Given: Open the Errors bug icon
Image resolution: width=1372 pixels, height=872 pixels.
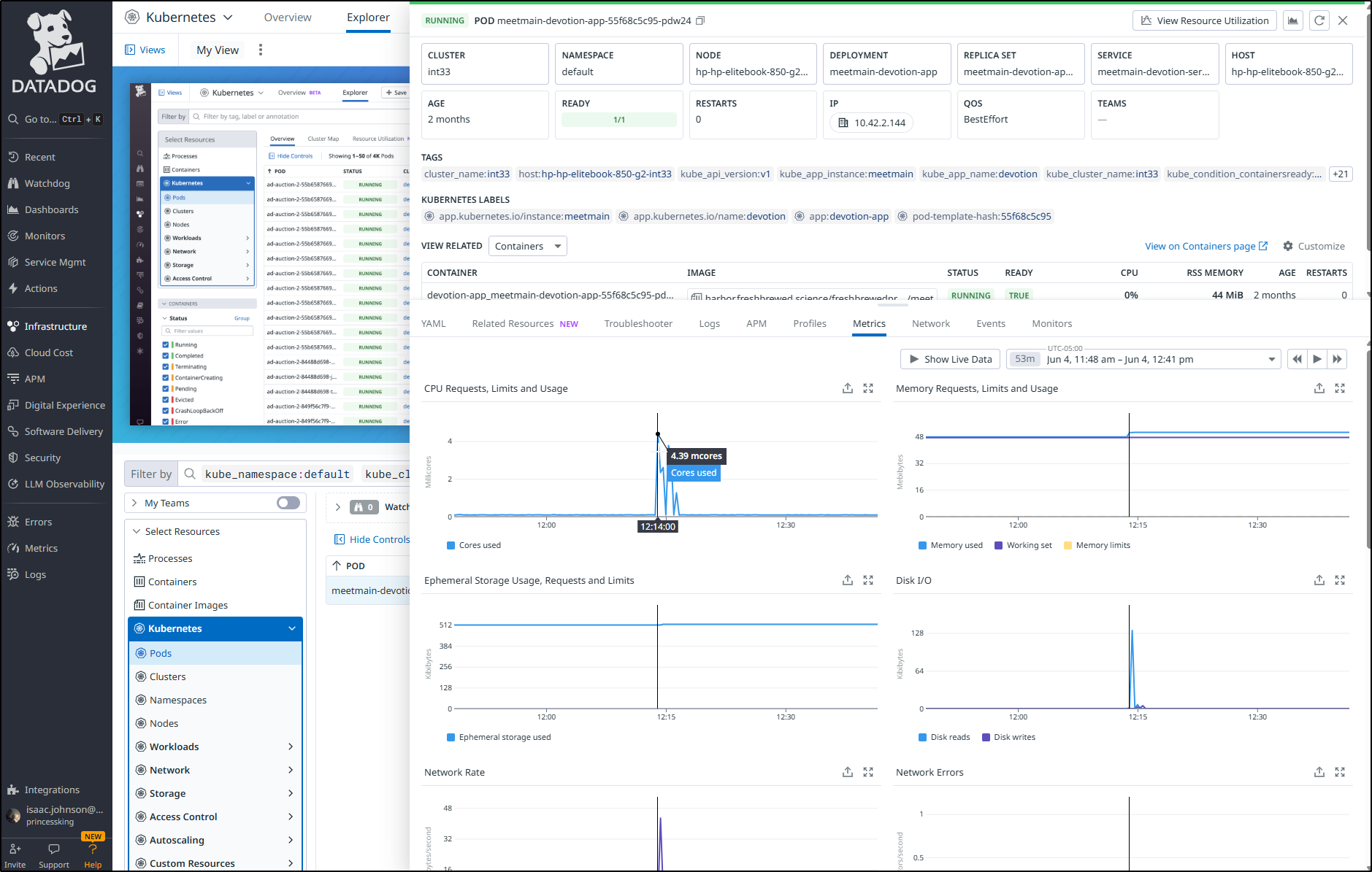Looking at the screenshot, I should 13,522.
